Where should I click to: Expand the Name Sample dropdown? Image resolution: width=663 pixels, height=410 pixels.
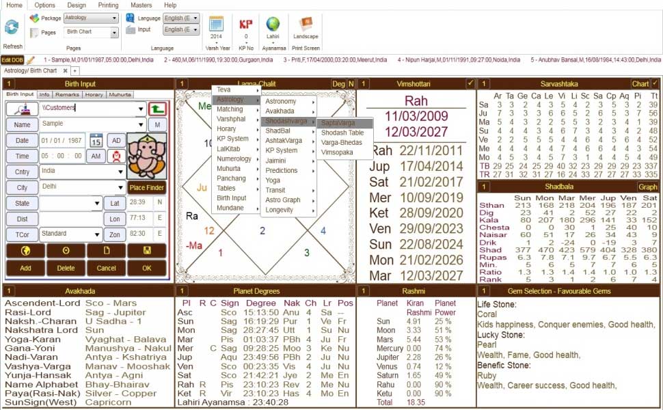click(x=141, y=124)
